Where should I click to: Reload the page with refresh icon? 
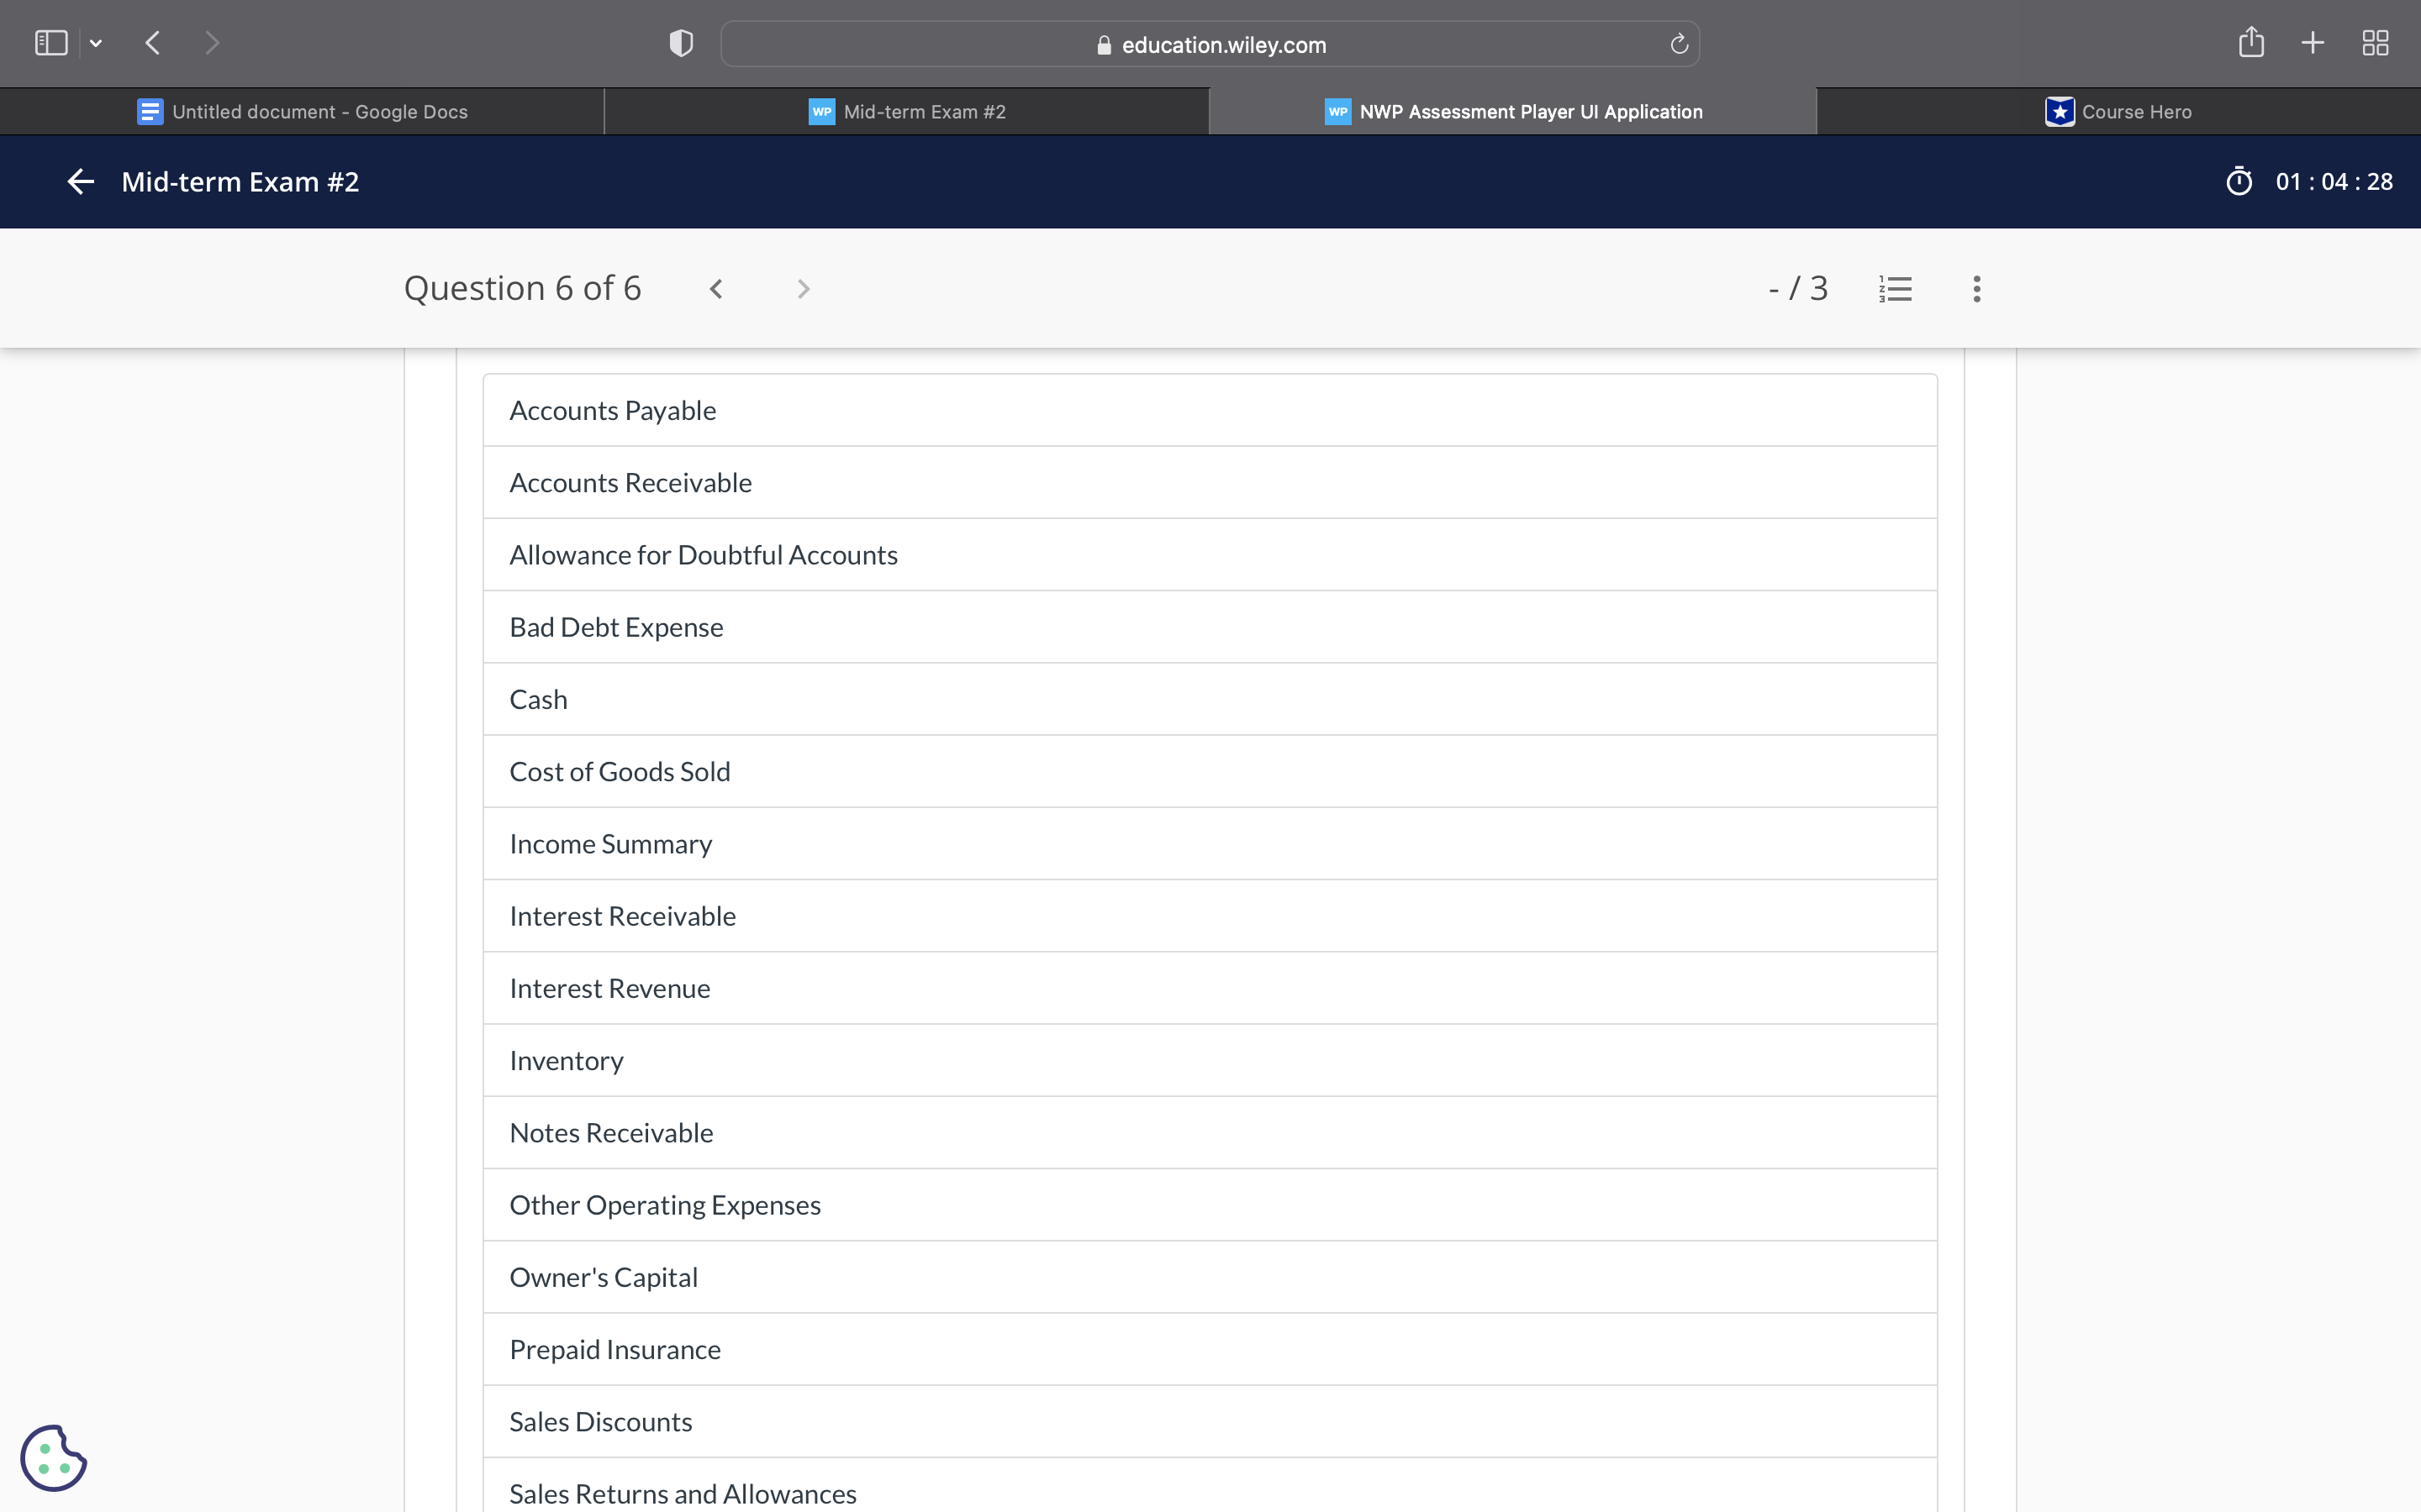1679,44
